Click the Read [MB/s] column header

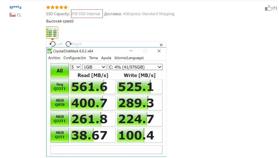click(x=93, y=75)
